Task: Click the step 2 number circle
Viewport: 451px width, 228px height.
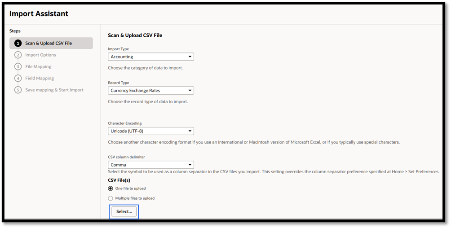Action: (18, 55)
